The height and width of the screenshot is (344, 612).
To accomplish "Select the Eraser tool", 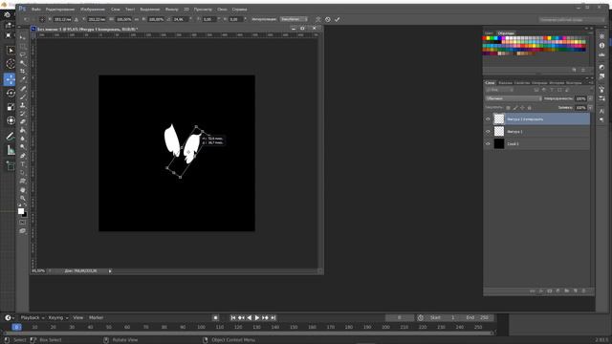I will [23, 121].
